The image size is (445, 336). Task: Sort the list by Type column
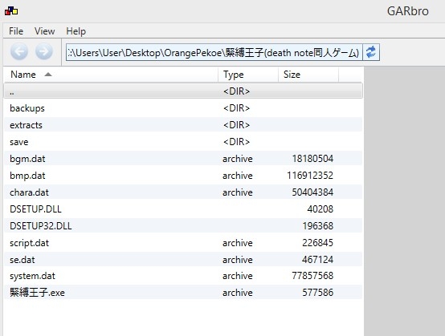pyautogui.click(x=248, y=75)
